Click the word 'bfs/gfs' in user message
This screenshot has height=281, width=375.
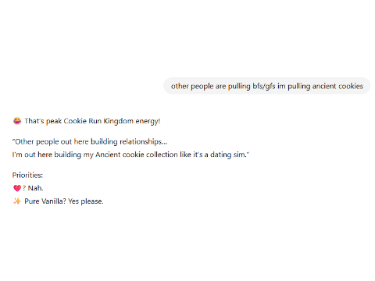[x=264, y=86]
